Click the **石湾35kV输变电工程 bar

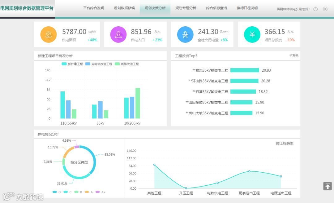tap(243, 91)
